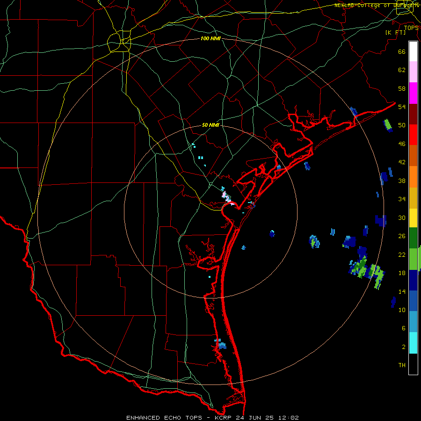Click the "46" legend value
The width and height of the screenshot is (421, 421).
coord(402,144)
